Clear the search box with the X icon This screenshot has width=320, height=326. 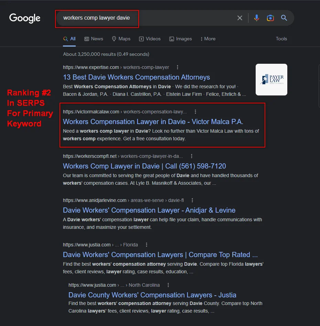(239, 18)
